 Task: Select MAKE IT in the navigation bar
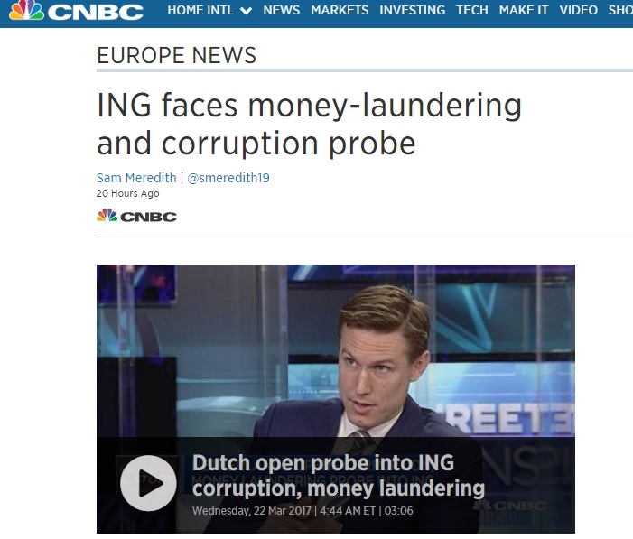coord(524,10)
